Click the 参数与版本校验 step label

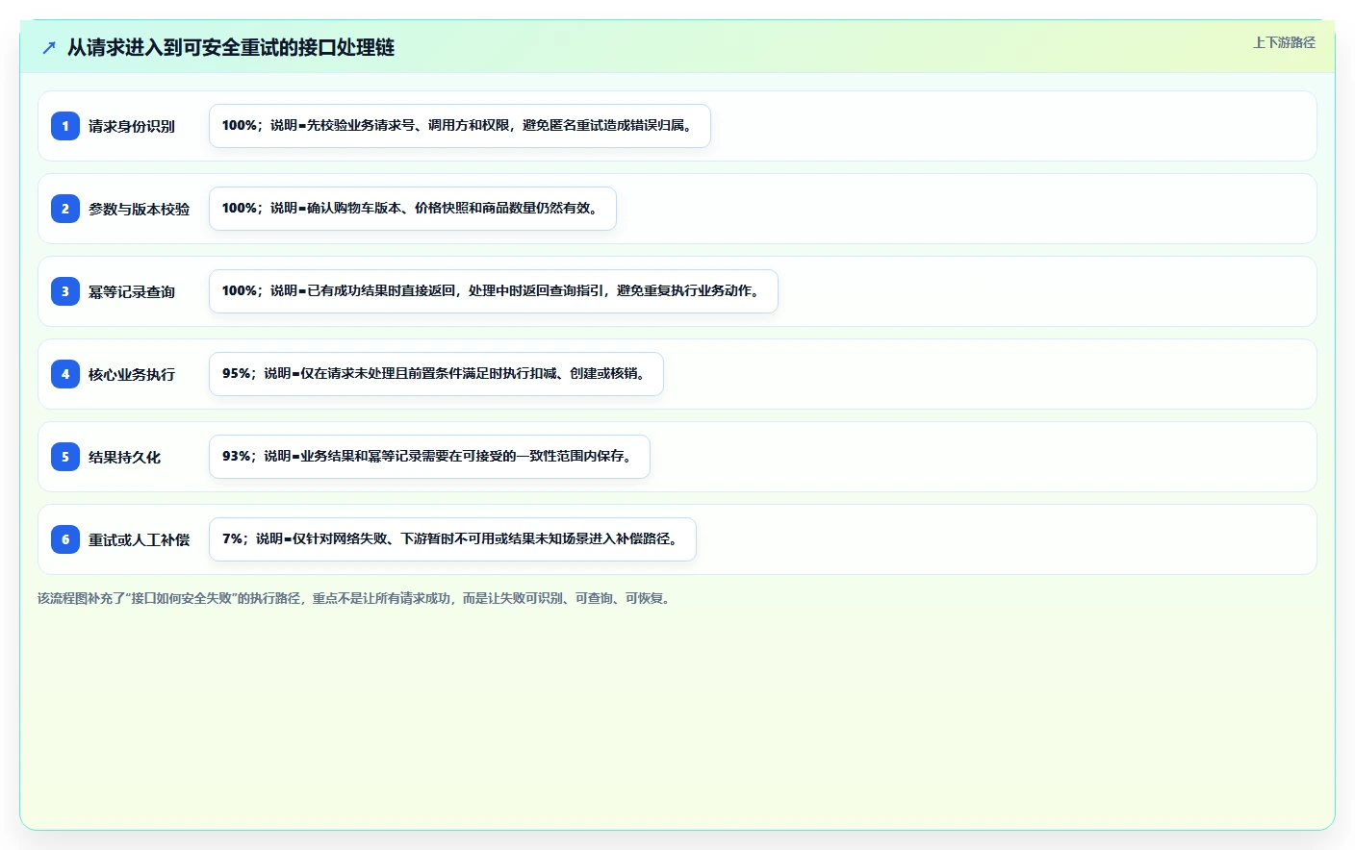[140, 209]
